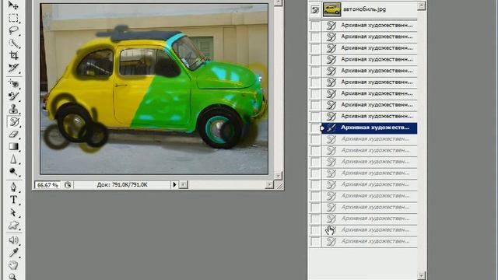Select the Lasso tool
The height and width of the screenshot is (280, 498).
[x=13, y=30]
